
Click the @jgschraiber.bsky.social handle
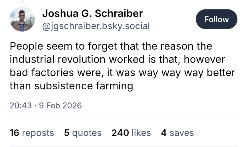pos(96,26)
